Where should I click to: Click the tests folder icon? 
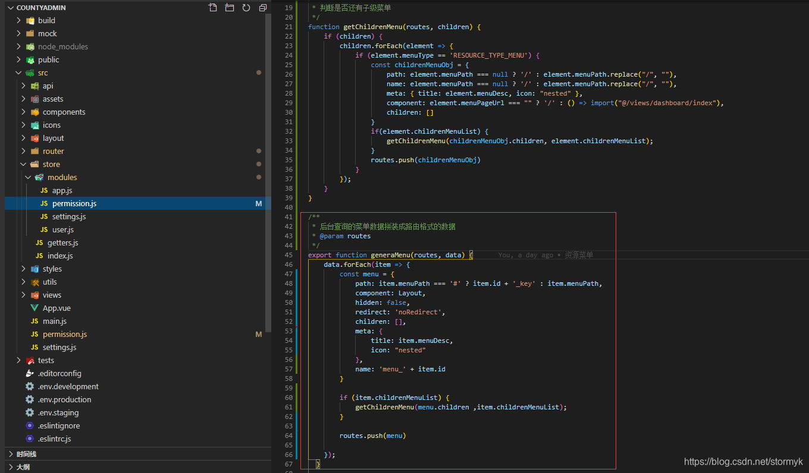coord(30,360)
